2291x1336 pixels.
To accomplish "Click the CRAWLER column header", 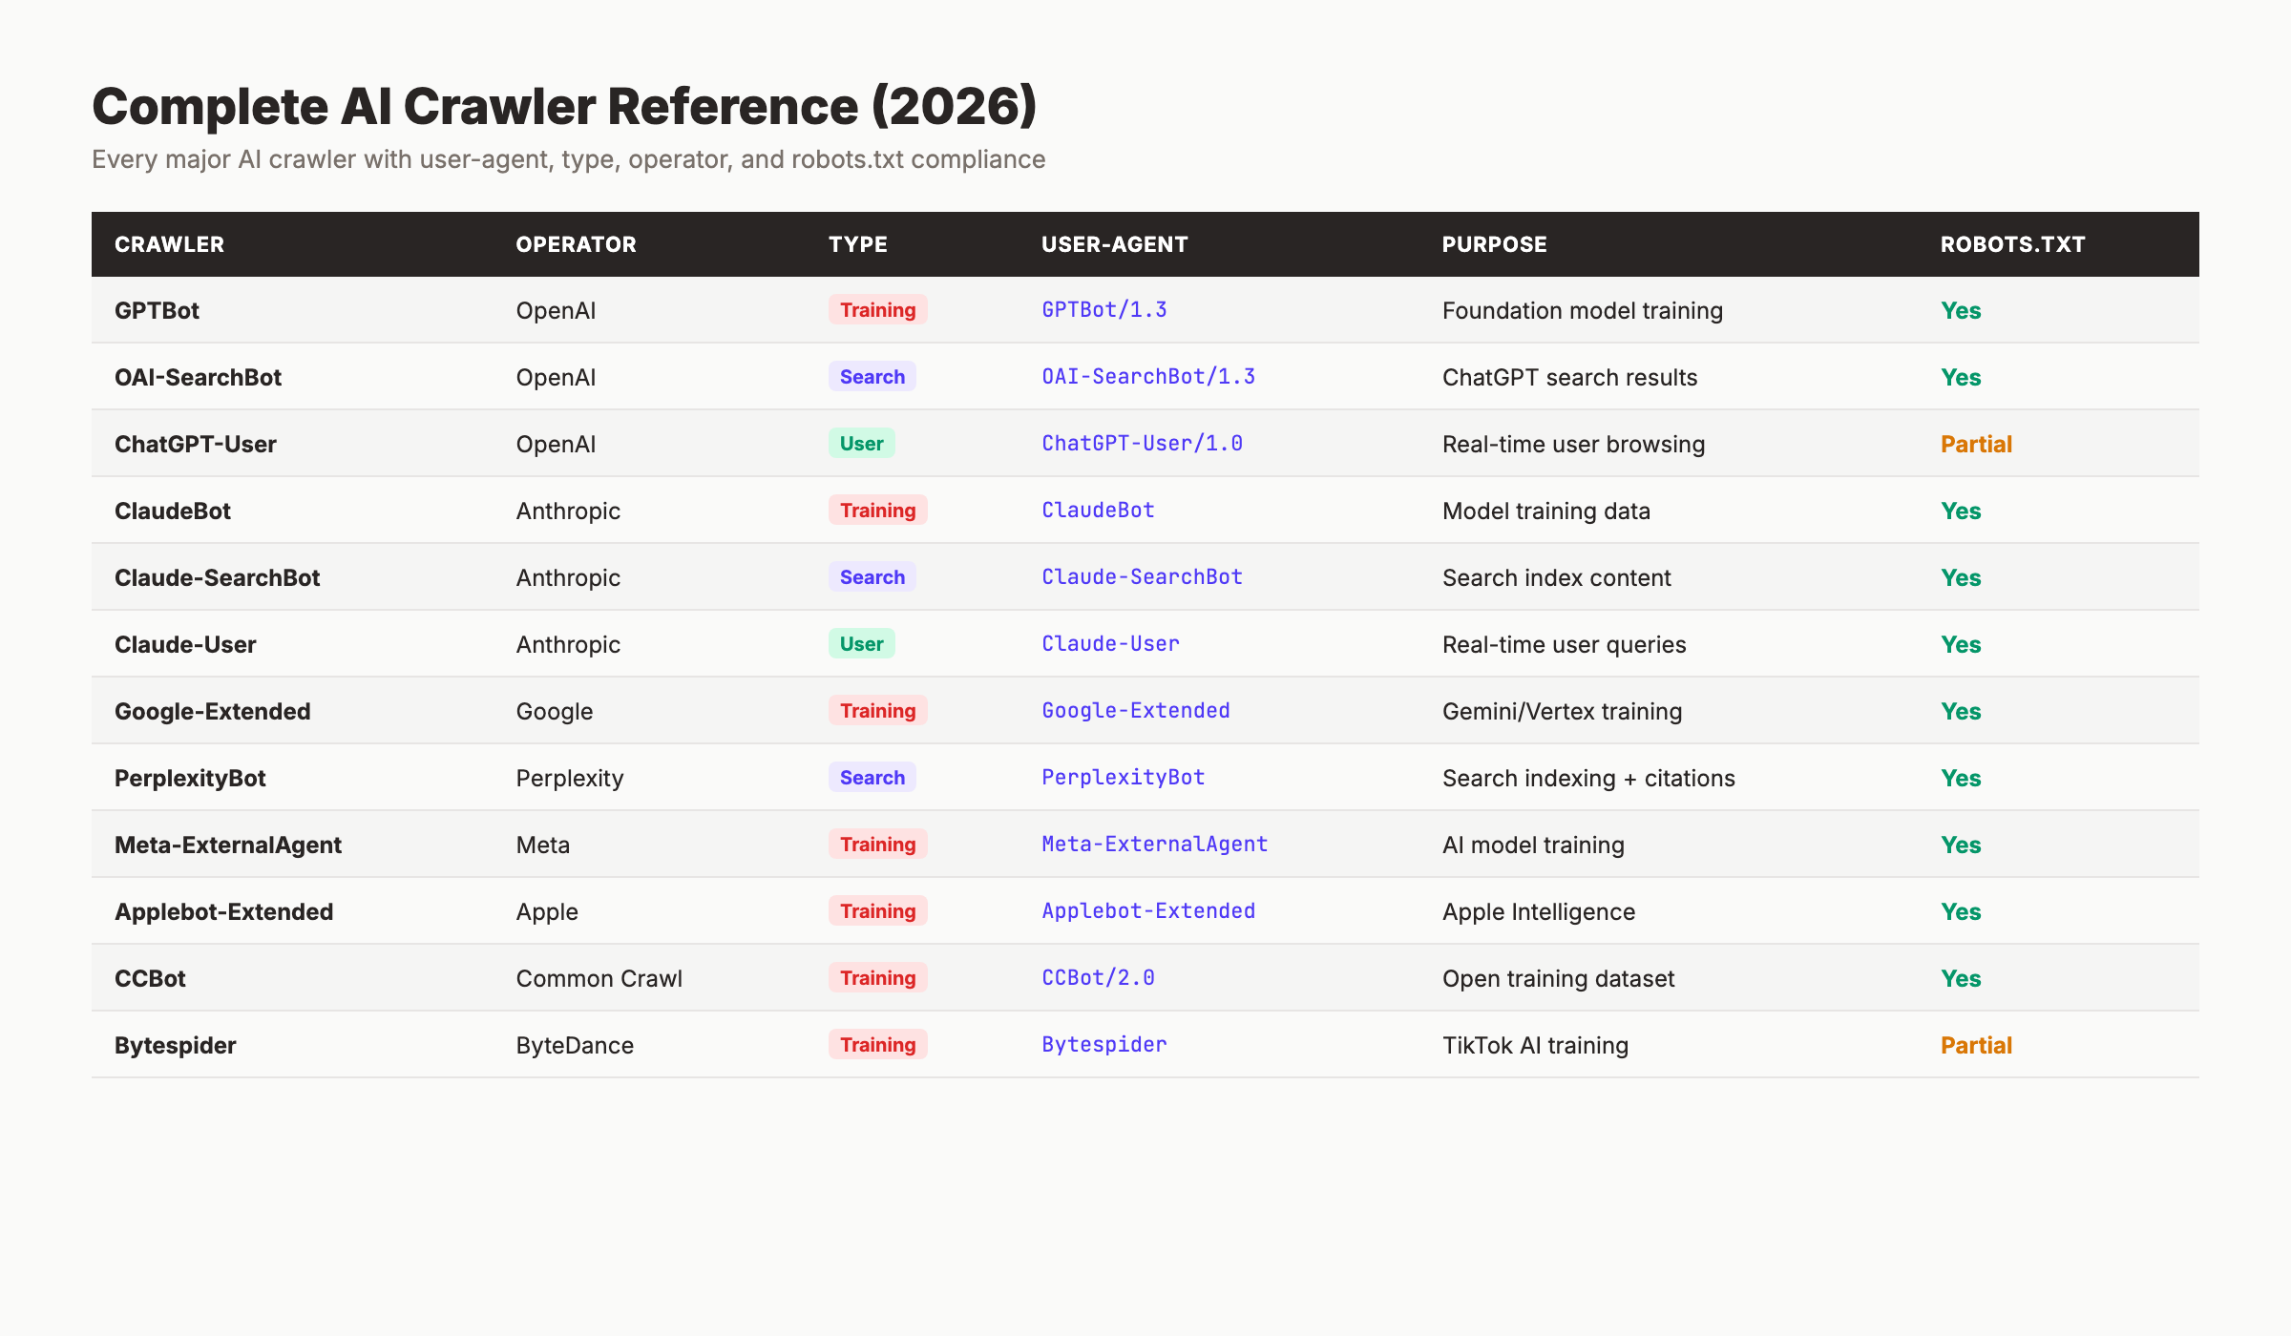I will [x=169, y=244].
